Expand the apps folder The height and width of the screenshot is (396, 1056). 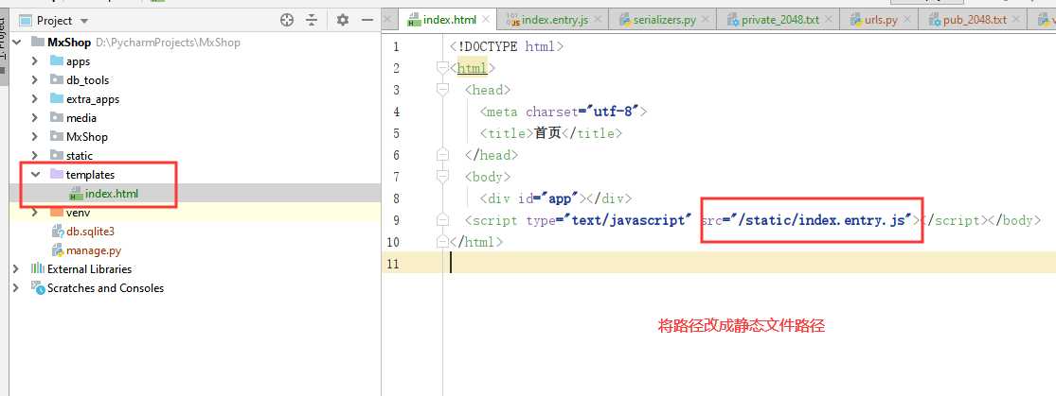[x=34, y=61]
